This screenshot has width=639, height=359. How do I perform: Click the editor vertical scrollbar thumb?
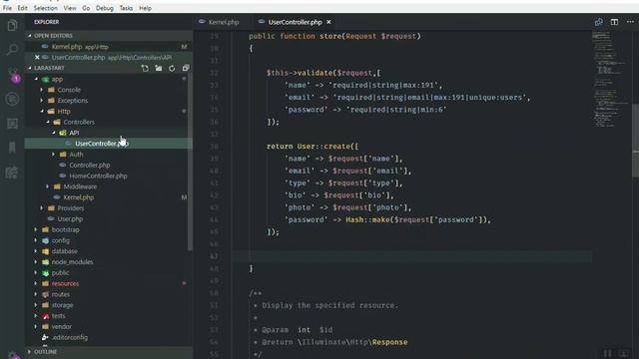(x=635, y=141)
